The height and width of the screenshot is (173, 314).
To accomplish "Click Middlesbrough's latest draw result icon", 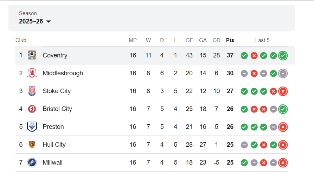I will pyautogui.click(x=283, y=73).
